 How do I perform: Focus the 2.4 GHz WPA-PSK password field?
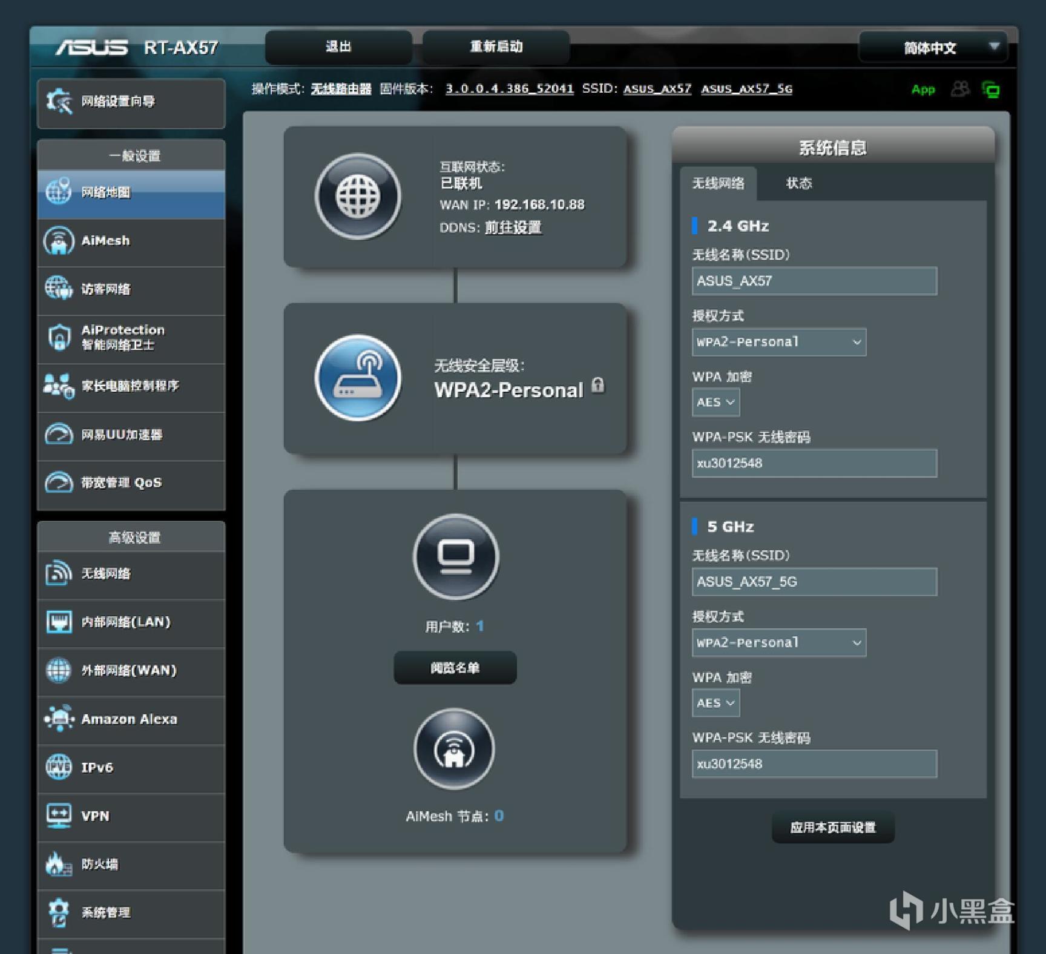(815, 463)
